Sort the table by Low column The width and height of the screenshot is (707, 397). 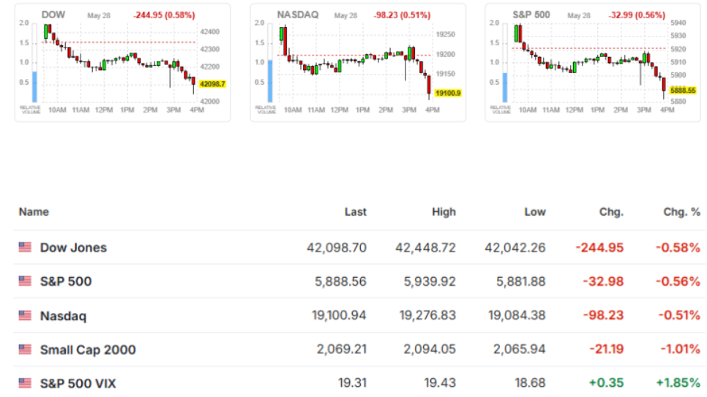pyautogui.click(x=535, y=212)
